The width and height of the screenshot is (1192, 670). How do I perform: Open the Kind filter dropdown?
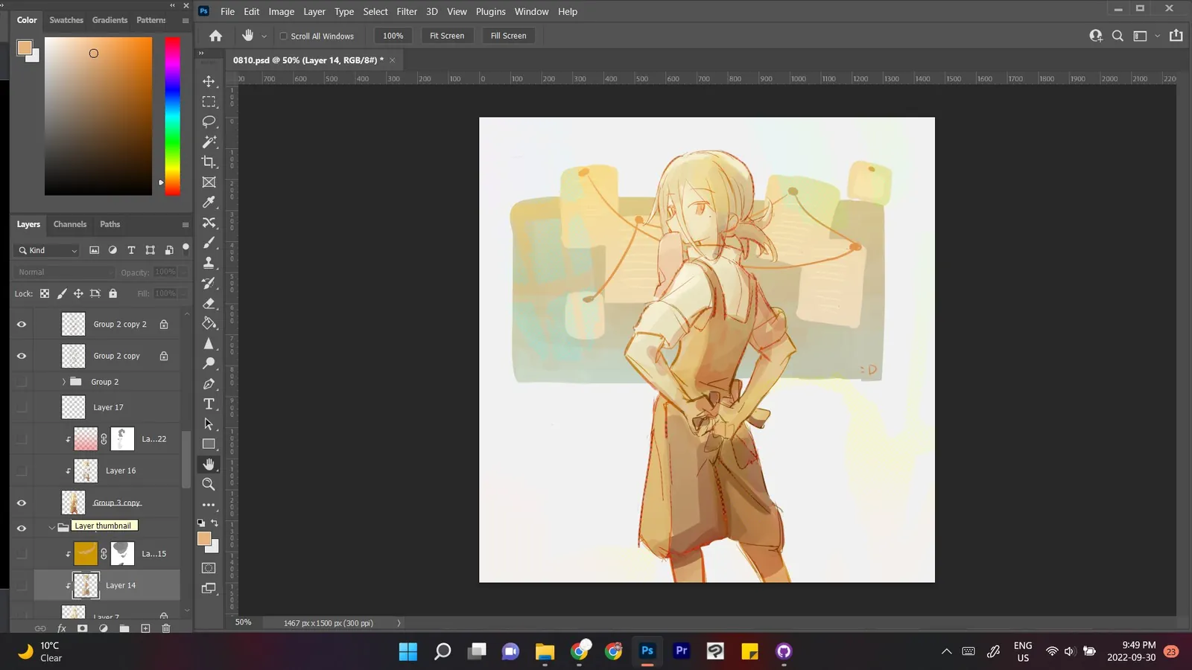coord(46,250)
